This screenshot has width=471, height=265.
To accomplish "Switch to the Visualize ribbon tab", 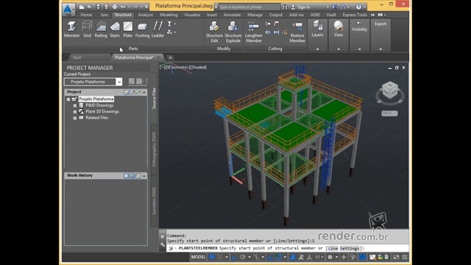I will pos(192,15).
